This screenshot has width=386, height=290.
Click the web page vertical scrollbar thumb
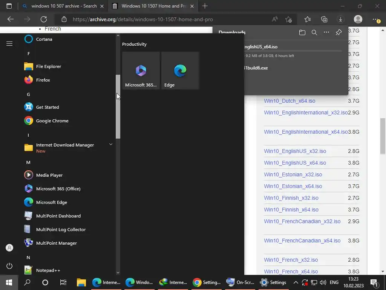(383, 136)
